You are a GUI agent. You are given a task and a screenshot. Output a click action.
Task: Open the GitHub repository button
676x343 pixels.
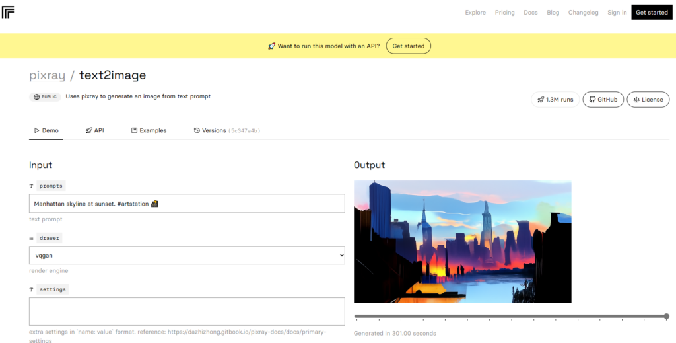coord(603,100)
